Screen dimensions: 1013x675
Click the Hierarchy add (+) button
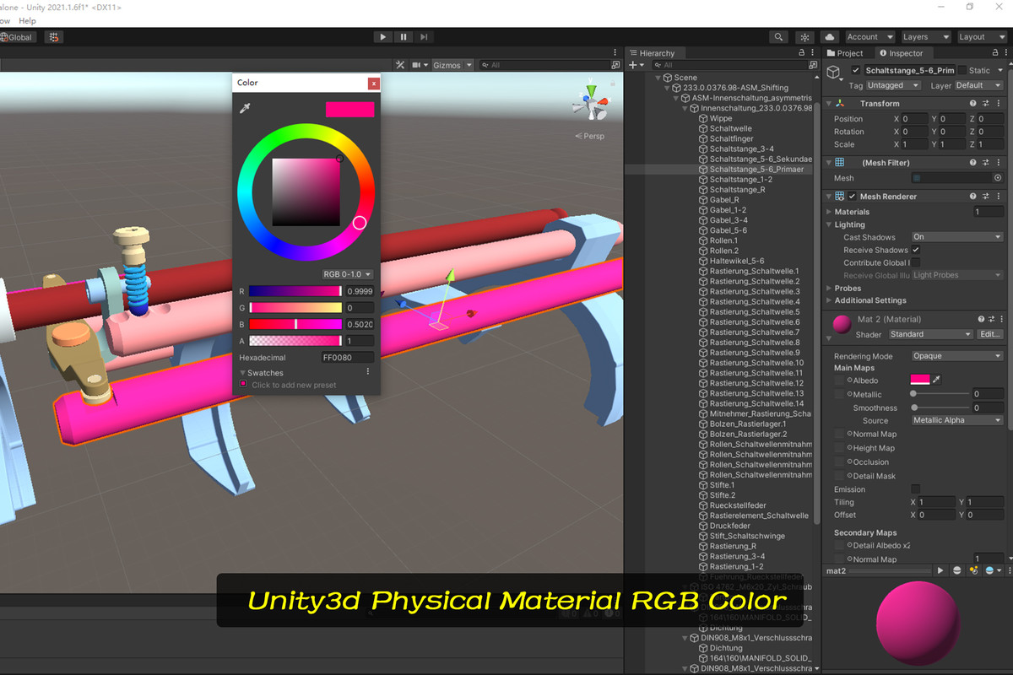point(634,65)
